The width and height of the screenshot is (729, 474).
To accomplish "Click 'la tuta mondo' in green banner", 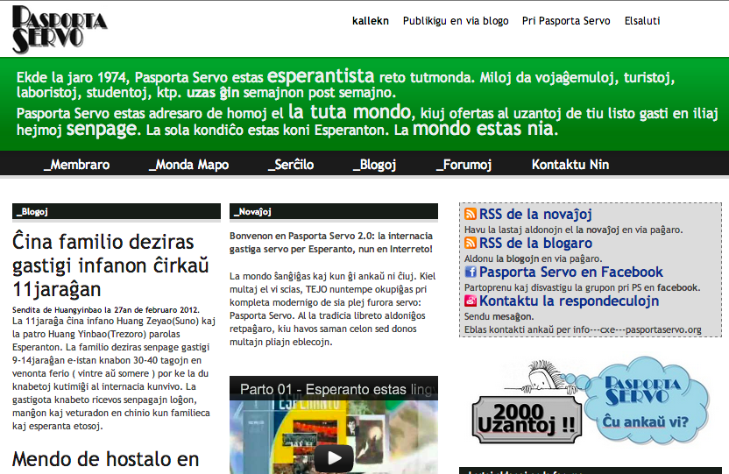I will (x=350, y=111).
